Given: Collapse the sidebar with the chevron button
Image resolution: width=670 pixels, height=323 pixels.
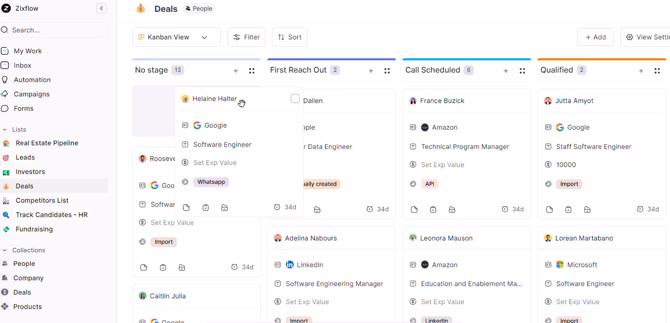Looking at the screenshot, I should click(101, 8).
